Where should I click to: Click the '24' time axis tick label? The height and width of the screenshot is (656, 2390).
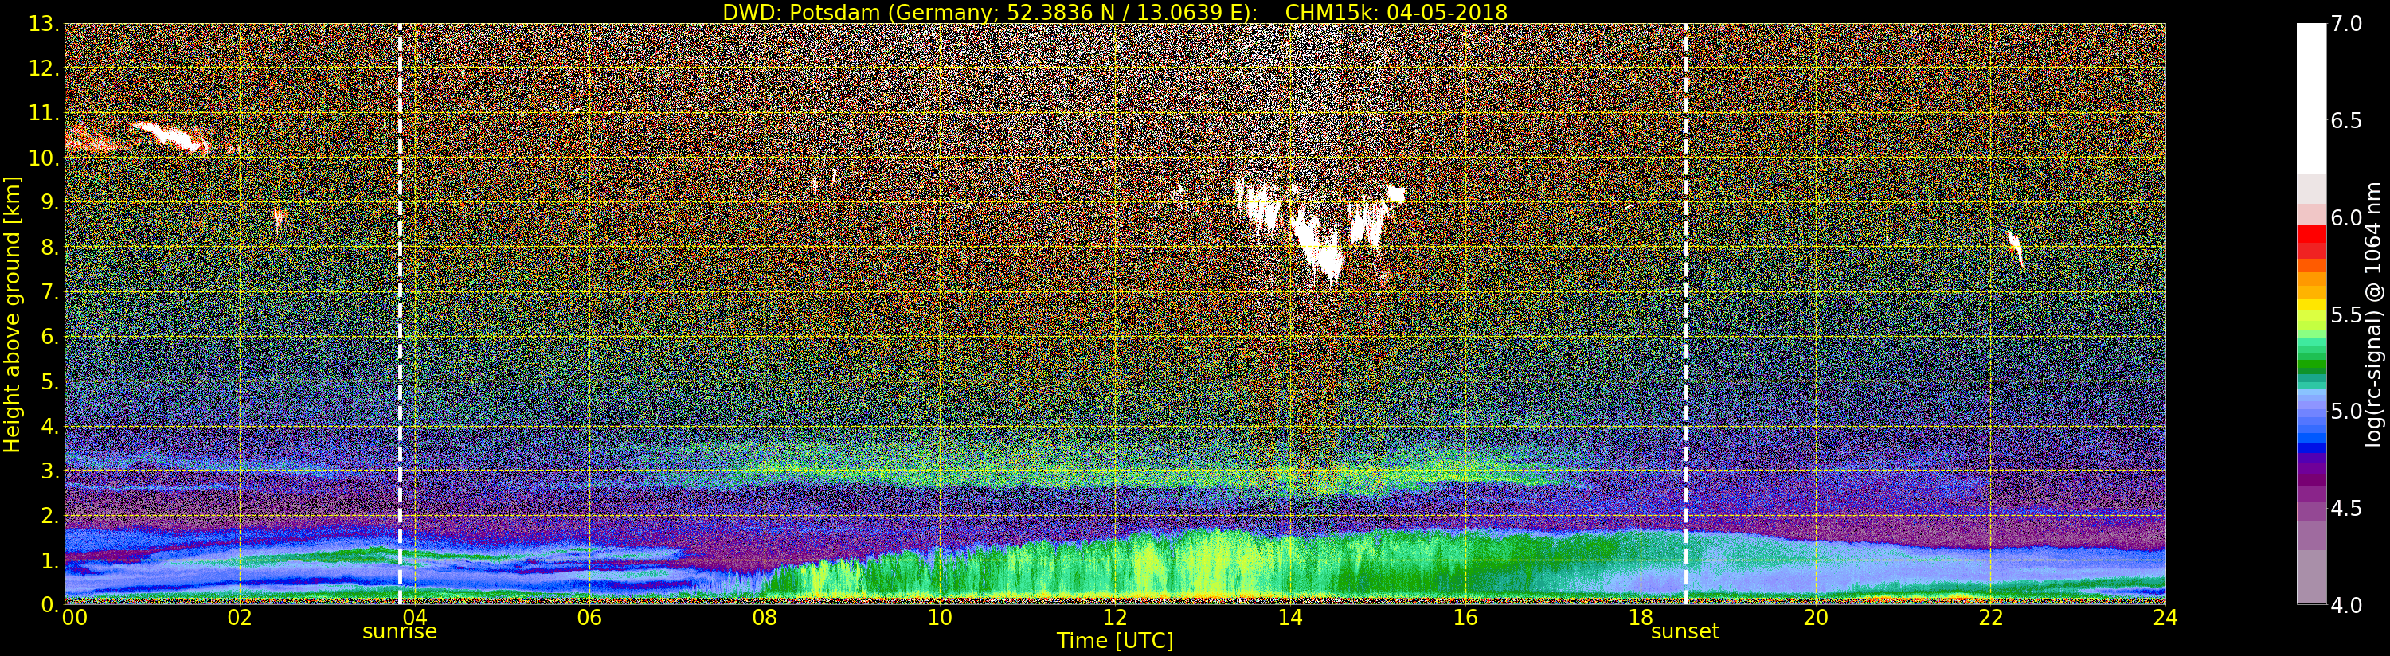pyautogui.click(x=2165, y=618)
